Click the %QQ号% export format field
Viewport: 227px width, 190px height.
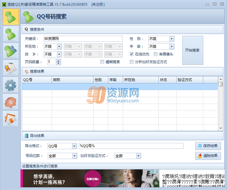[x=131, y=146]
